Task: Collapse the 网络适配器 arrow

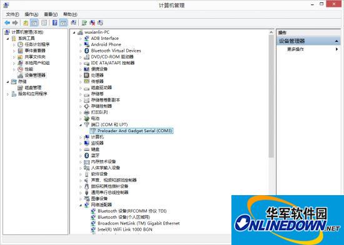Action: [x=81, y=205]
